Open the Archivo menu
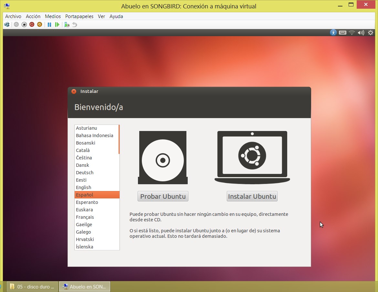378x292 pixels. tap(13, 16)
